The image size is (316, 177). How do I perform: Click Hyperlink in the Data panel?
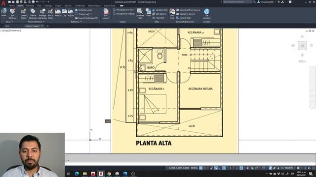tap(158, 18)
